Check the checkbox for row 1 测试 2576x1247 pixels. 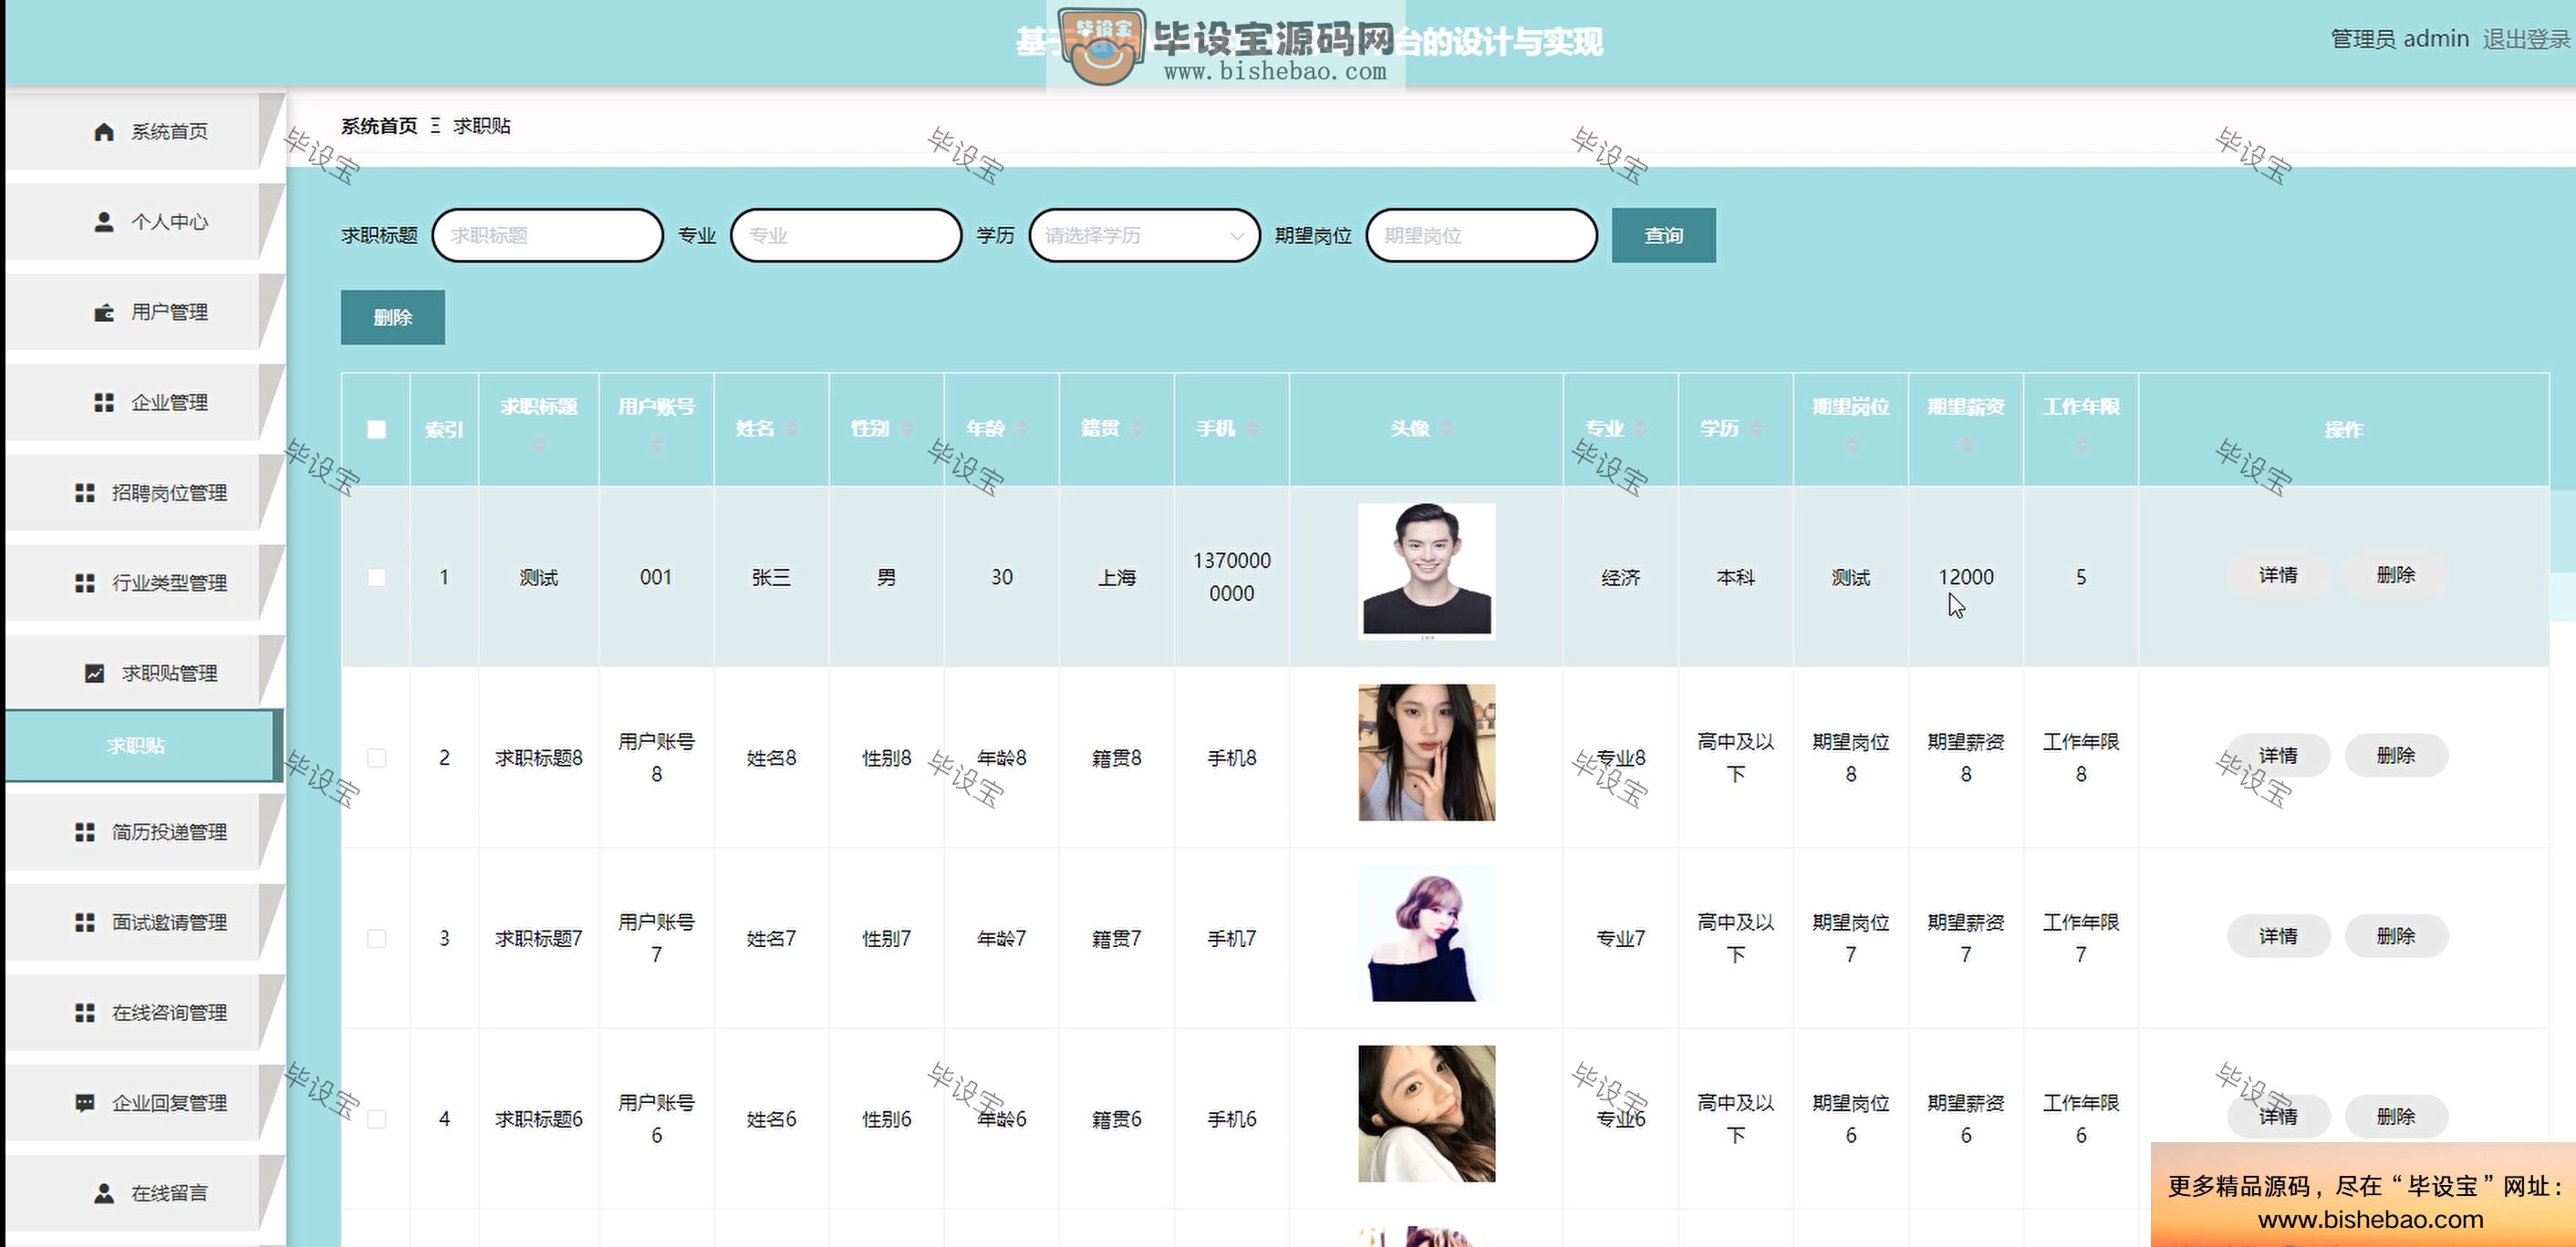[376, 578]
